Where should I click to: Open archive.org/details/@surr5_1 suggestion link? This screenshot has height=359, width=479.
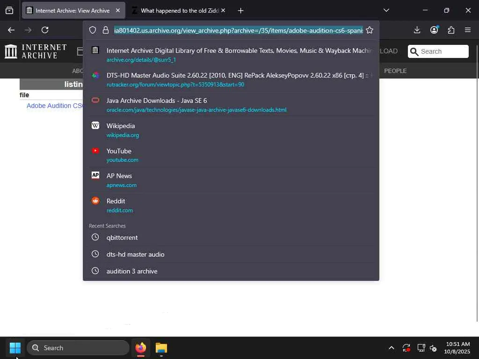tap(141, 60)
